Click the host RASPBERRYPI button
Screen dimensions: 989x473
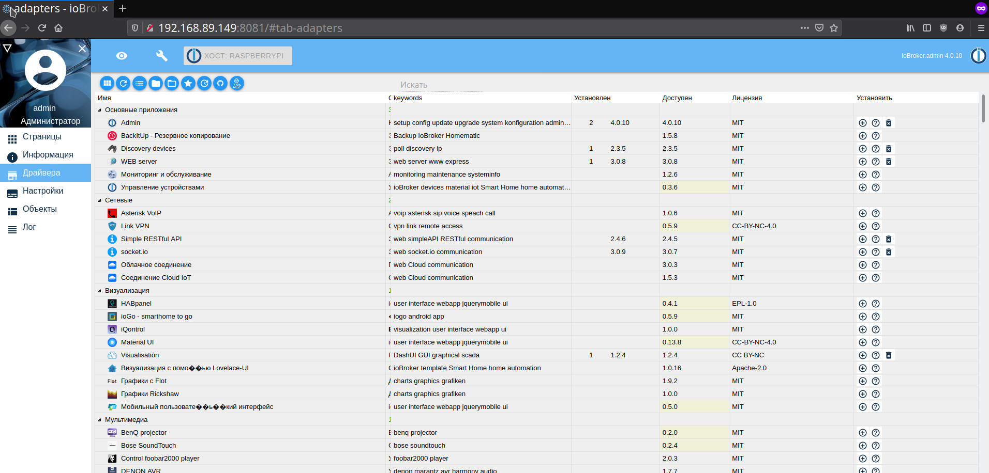point(238,56)
